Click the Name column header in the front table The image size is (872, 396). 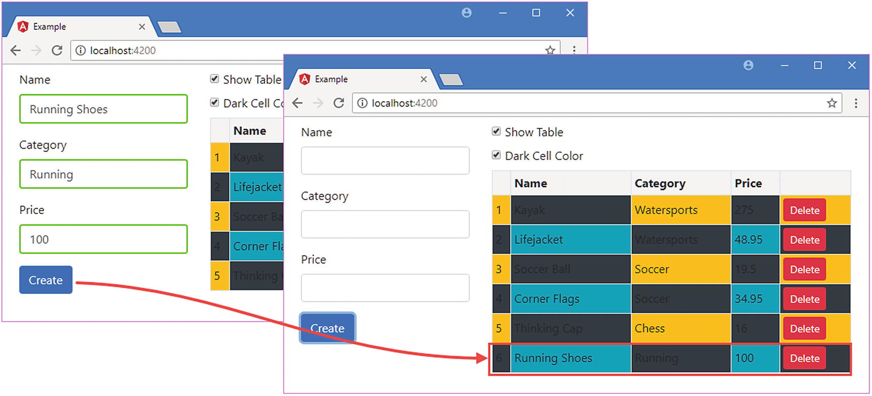tap(571, 183)
